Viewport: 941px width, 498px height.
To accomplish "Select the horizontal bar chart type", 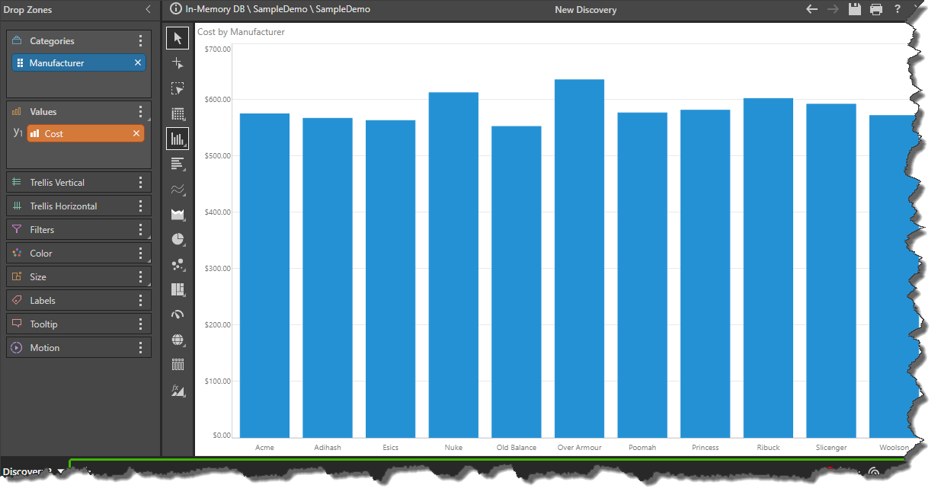I will coord(178,164).
